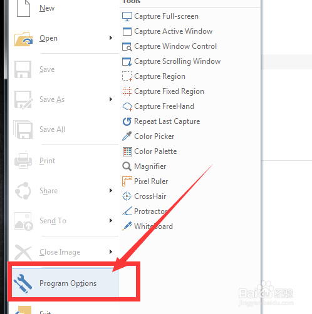Select Capture Window Control text
Screen dimensions: 312x314
click(x=175, y=46)
